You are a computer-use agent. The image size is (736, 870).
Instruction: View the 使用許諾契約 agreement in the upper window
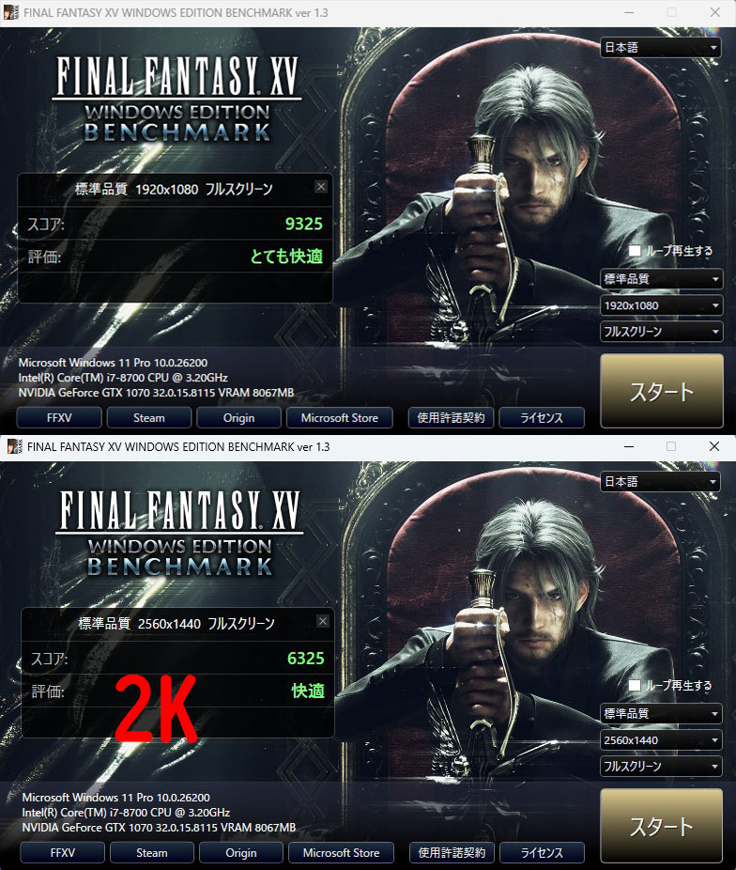pos(452,418)
